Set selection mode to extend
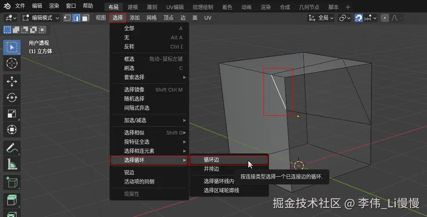Screen dimensions: 427x217 pos(16,30)
